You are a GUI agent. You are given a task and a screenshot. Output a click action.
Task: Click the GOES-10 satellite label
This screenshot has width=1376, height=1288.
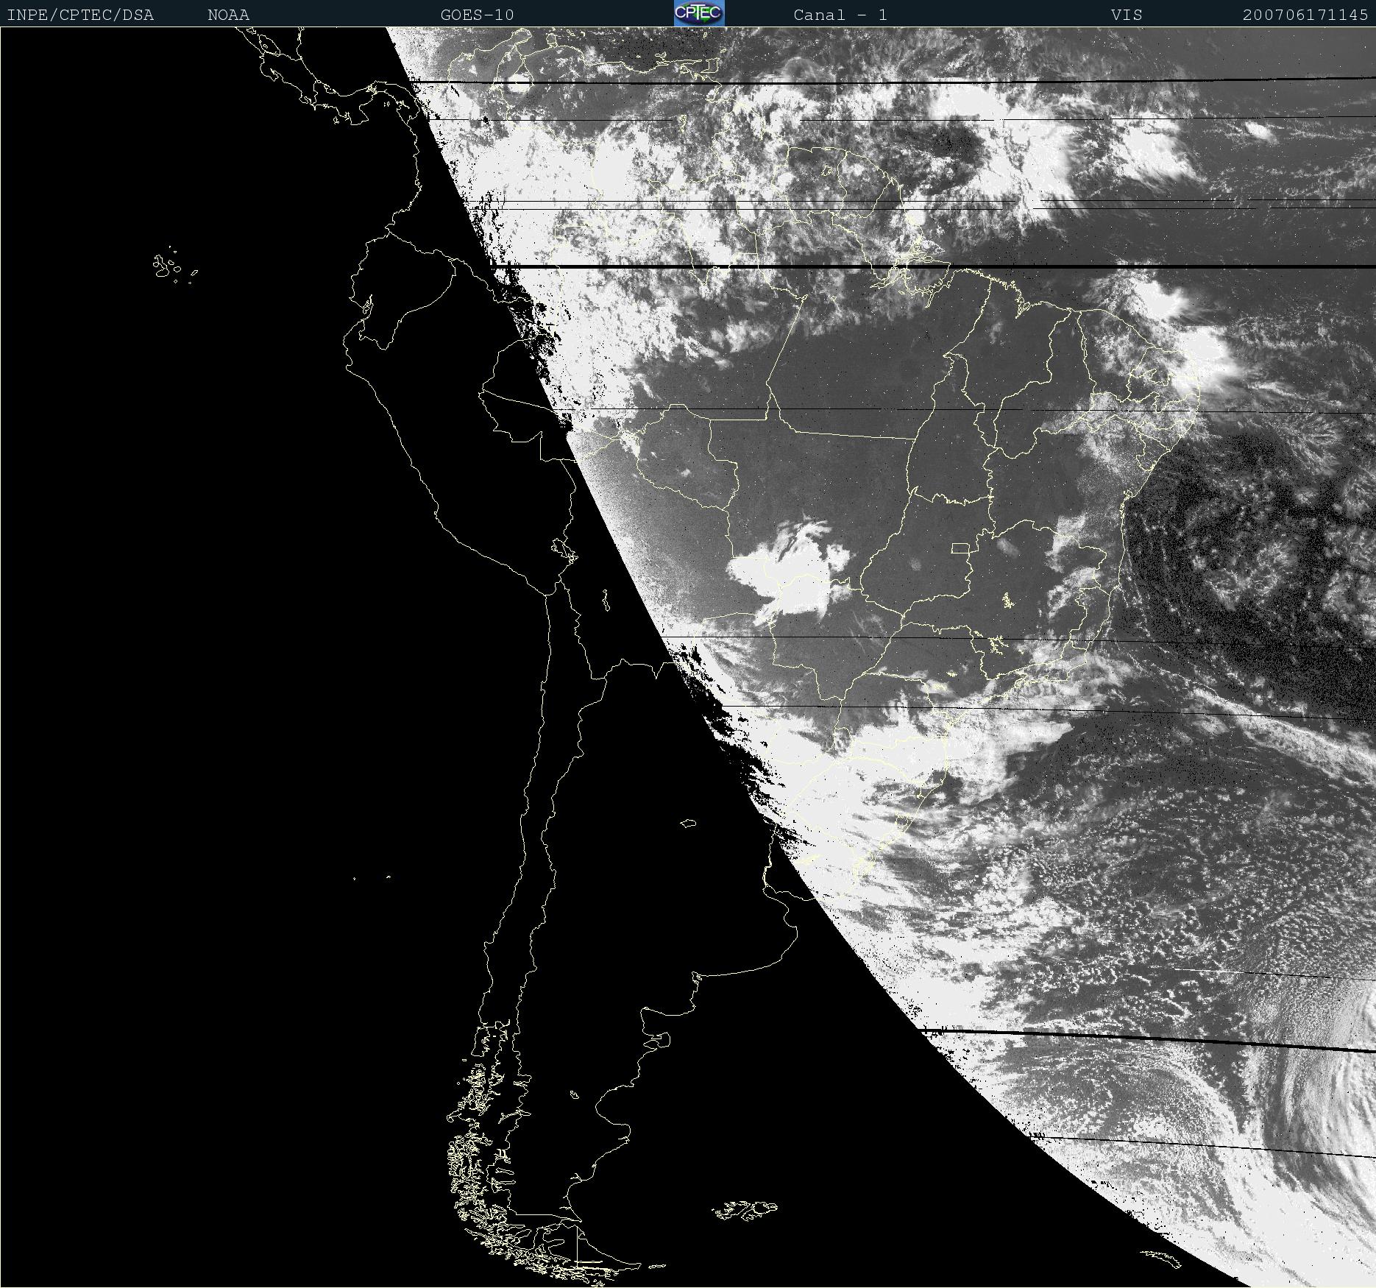[x=477, y=15]
